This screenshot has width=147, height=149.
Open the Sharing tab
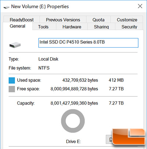[101, 27]
